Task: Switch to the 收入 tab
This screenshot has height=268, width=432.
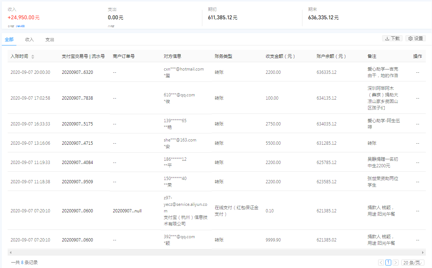Action: coord(29,40)
